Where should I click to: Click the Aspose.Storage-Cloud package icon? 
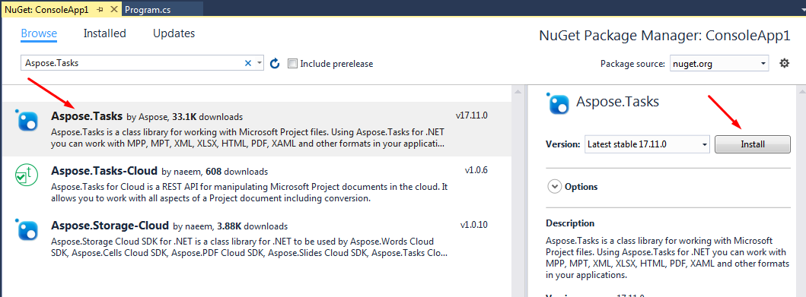tap(27, 230)
